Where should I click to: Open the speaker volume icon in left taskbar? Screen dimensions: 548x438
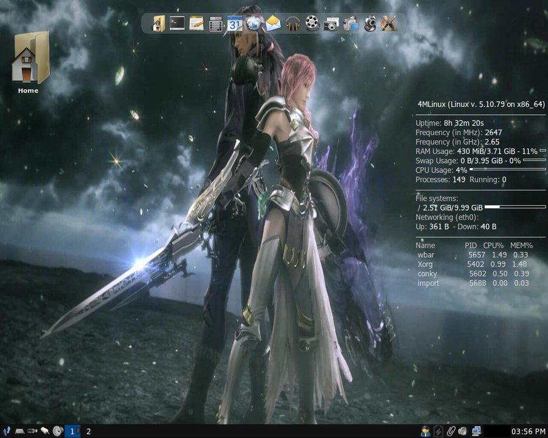(58, 431)
